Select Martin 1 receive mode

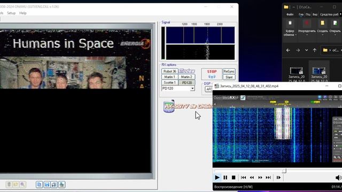[x=170, y=77]
